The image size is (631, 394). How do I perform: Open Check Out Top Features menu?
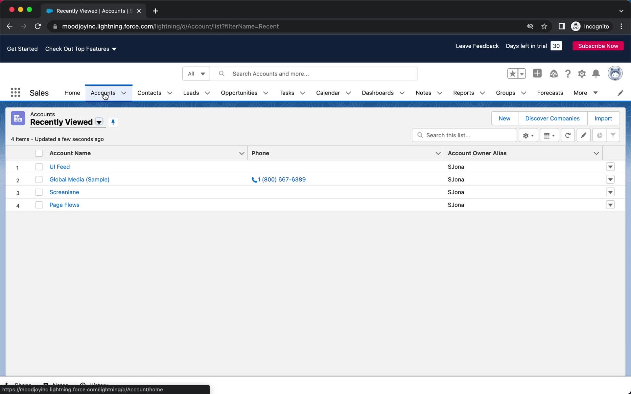(81, 49)
